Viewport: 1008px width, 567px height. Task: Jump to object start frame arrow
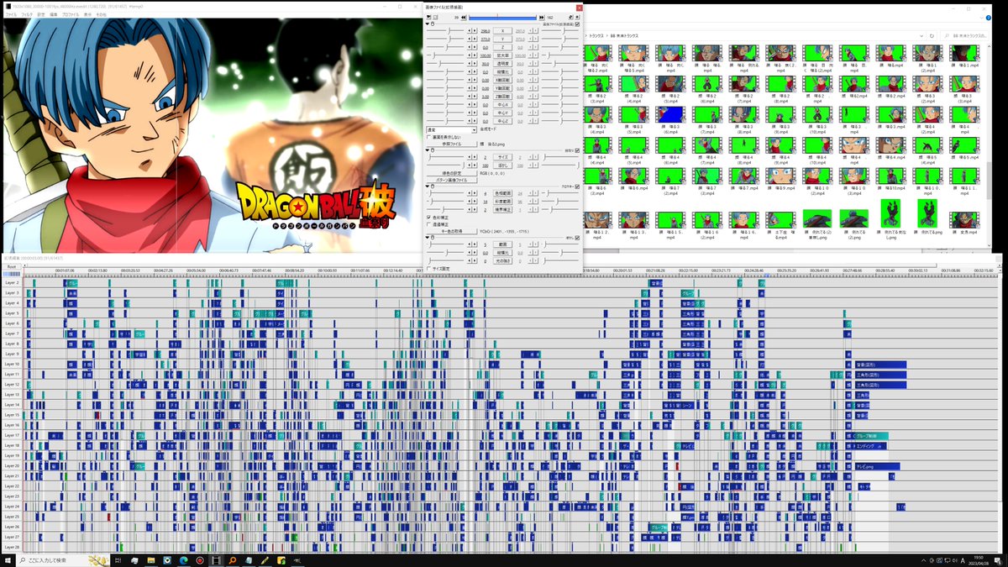pos(465,17)
